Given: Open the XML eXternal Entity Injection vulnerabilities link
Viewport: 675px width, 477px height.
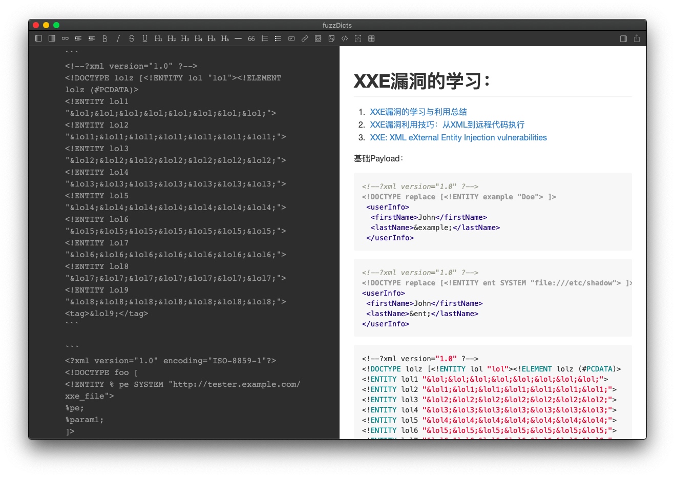Looking at the screenshot, I should [458, 137].
